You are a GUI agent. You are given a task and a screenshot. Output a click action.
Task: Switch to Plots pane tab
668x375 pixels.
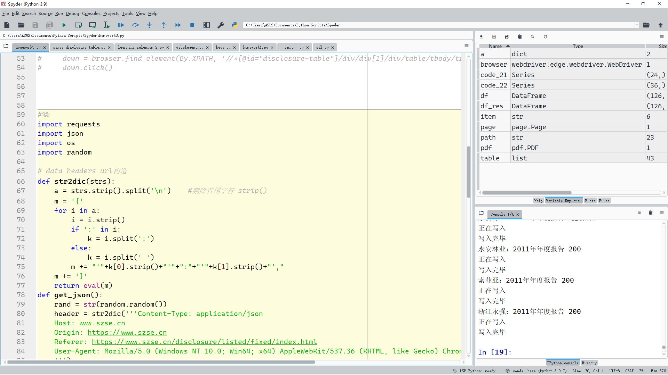pyautogui.click(x=590, y=201)
